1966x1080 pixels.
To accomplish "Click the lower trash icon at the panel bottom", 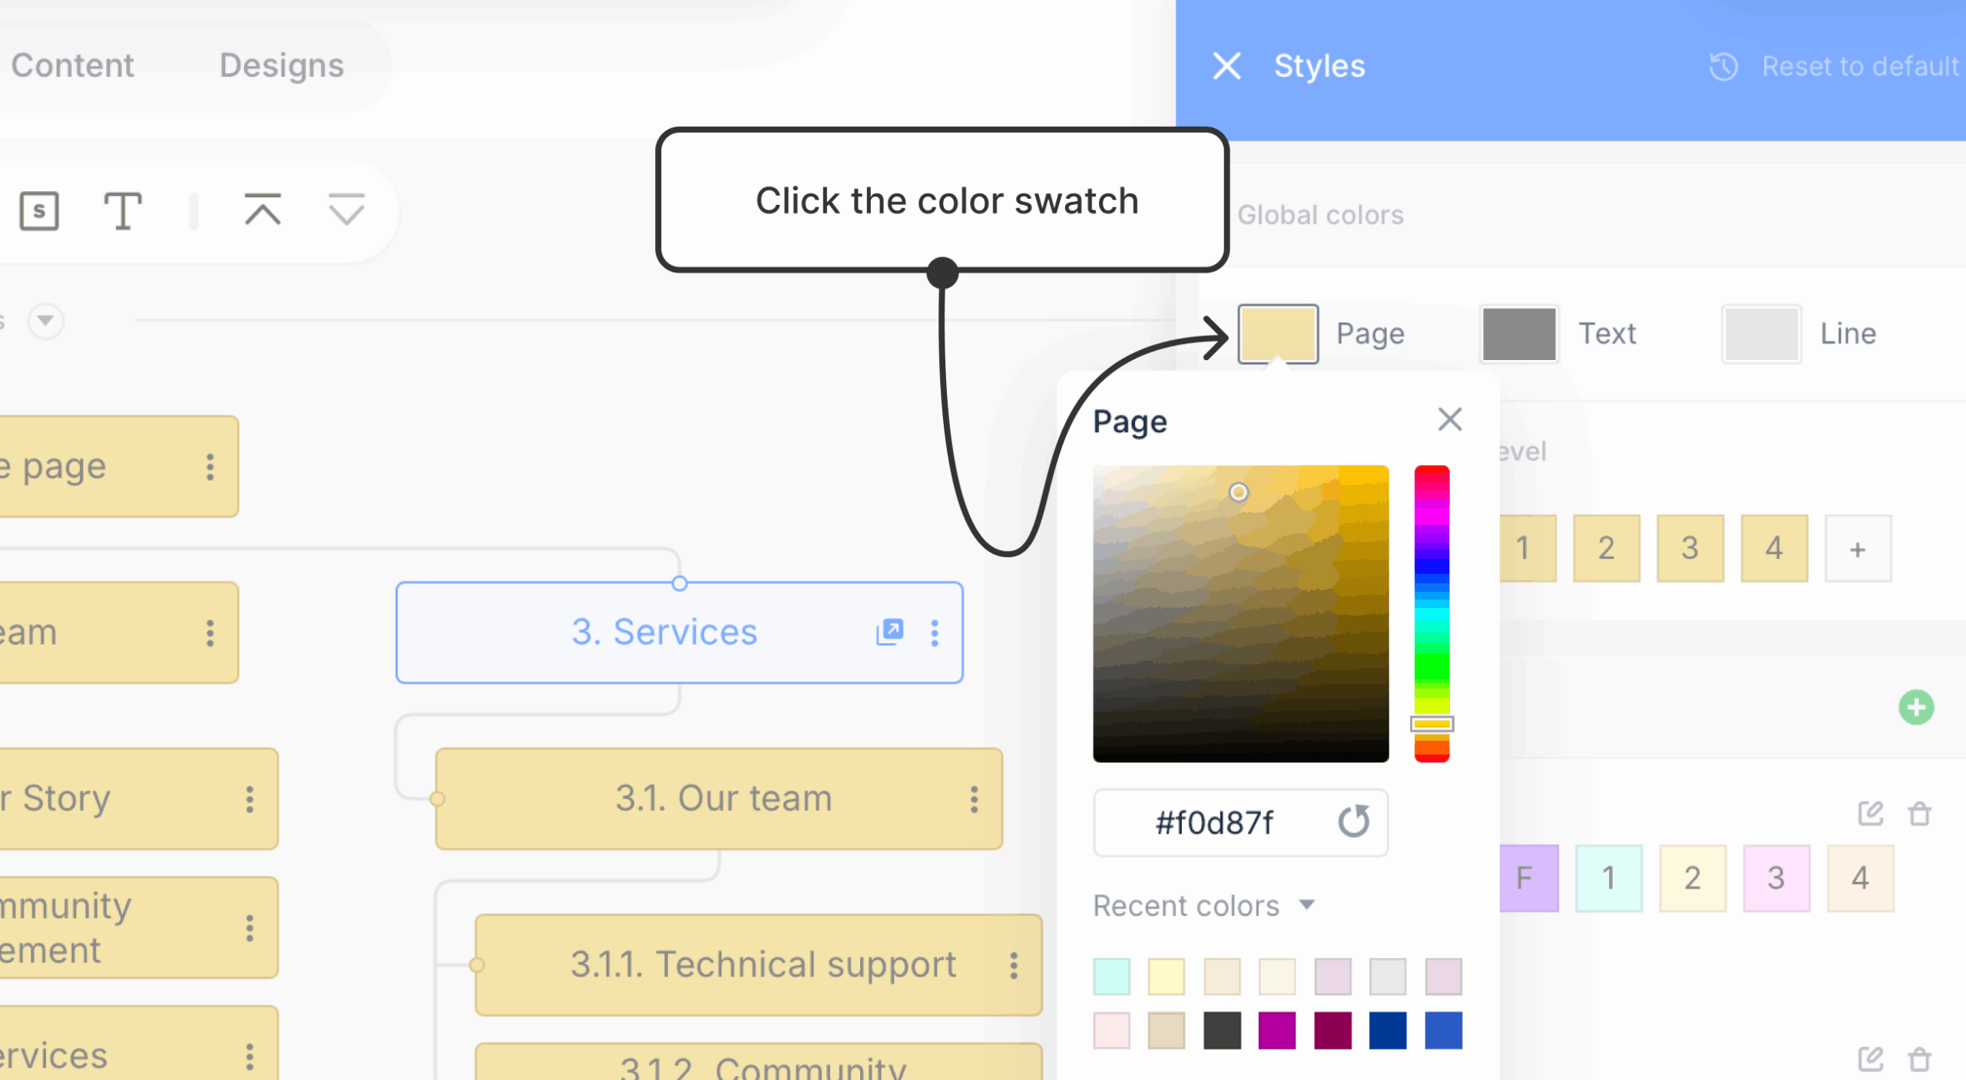I will [x=1920, y=1059].
